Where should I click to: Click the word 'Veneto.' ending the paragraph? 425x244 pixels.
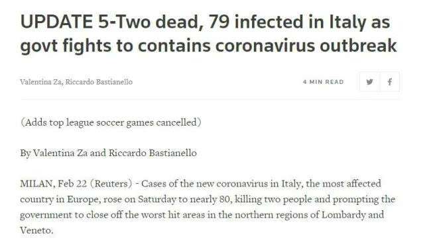point(36,230)
